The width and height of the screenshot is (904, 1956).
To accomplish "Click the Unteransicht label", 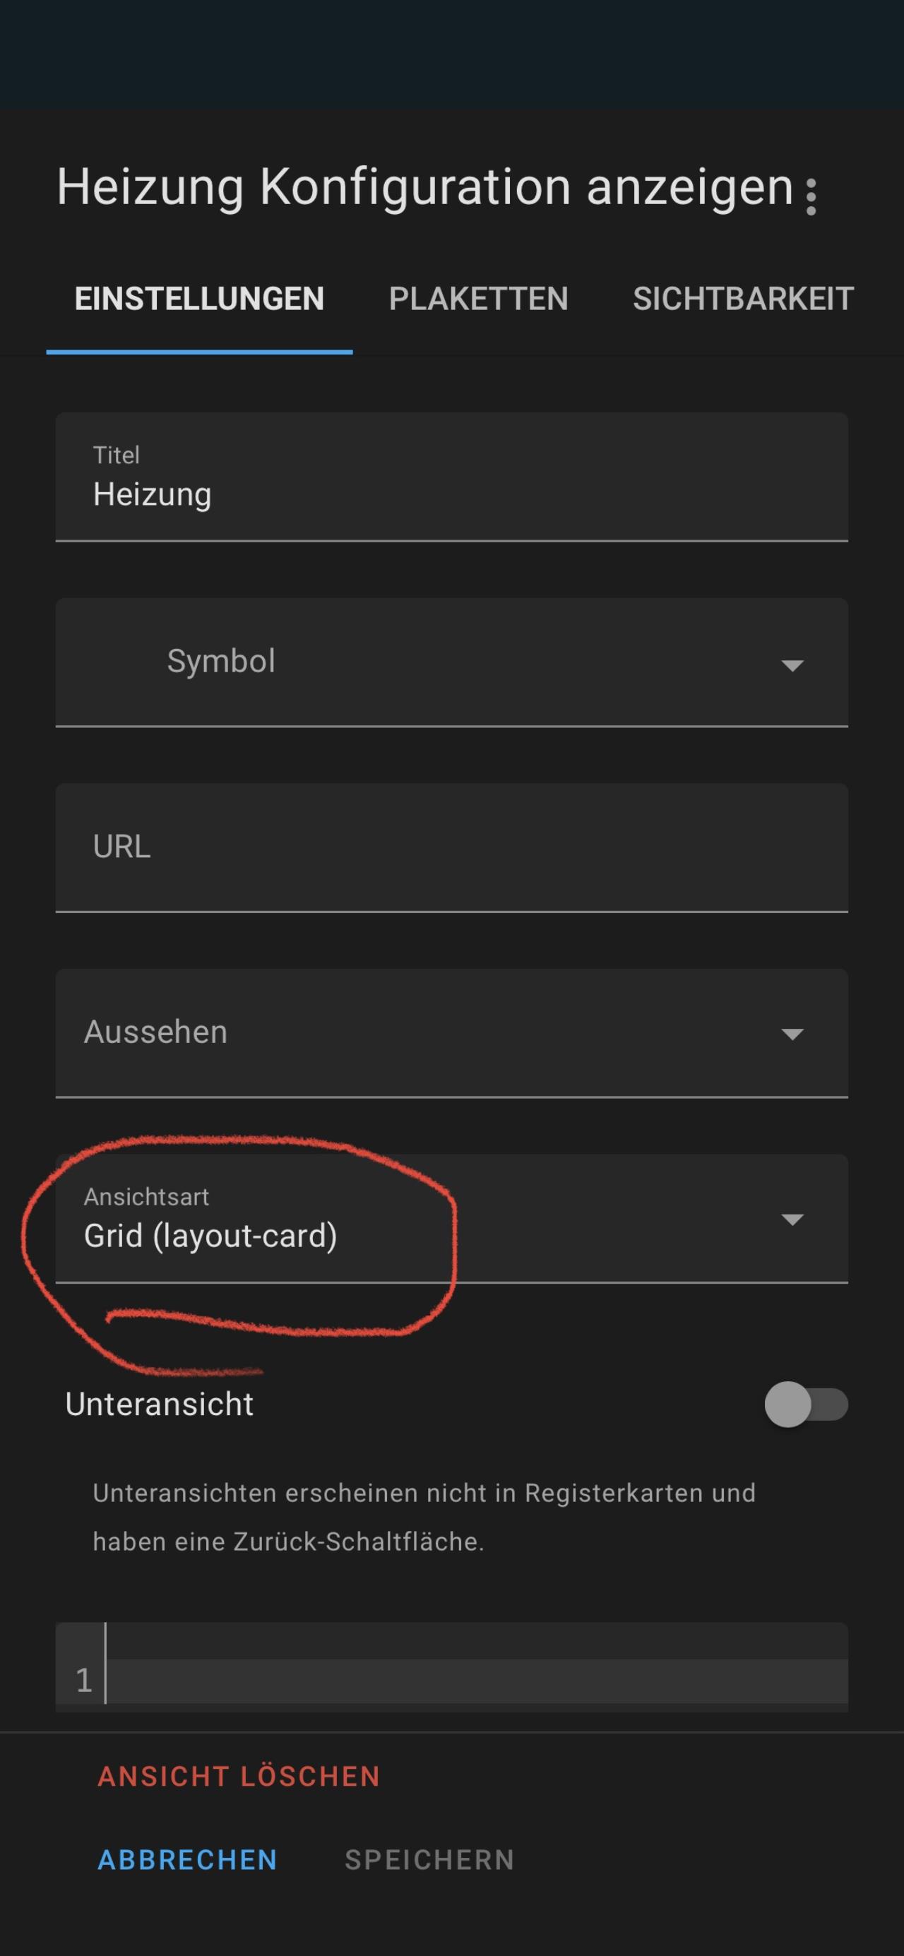I will (160, 1404).
